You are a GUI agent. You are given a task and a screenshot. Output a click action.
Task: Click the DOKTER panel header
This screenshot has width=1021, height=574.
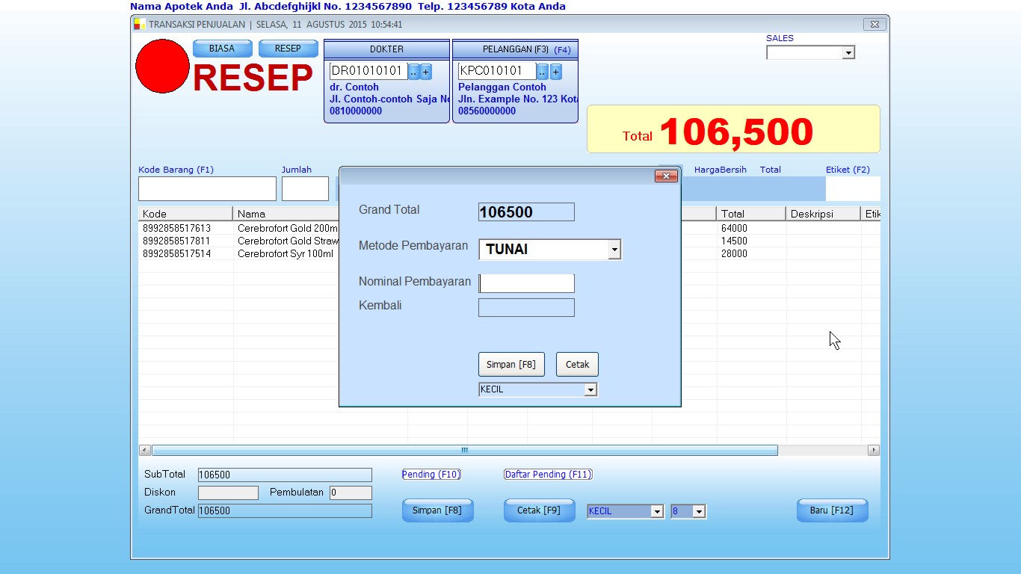[x=386, y=49]
